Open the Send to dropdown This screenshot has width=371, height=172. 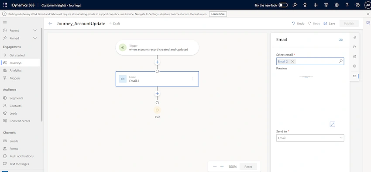pyautogui.click(x=310, y=138)
